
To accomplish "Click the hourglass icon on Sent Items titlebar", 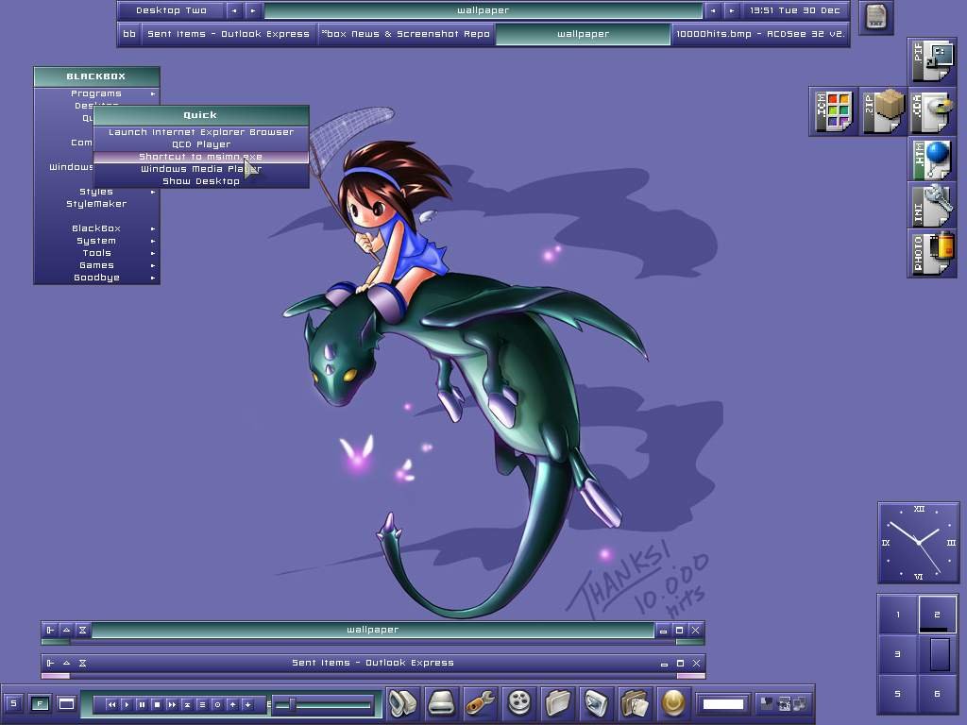I will [83, 664].
